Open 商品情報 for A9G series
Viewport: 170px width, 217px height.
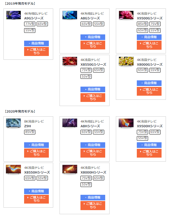[x=36, y=43]
